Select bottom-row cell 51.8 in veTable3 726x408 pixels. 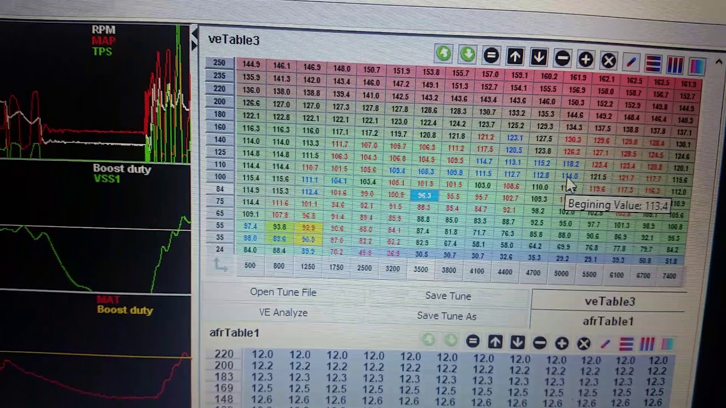[672, 261]
